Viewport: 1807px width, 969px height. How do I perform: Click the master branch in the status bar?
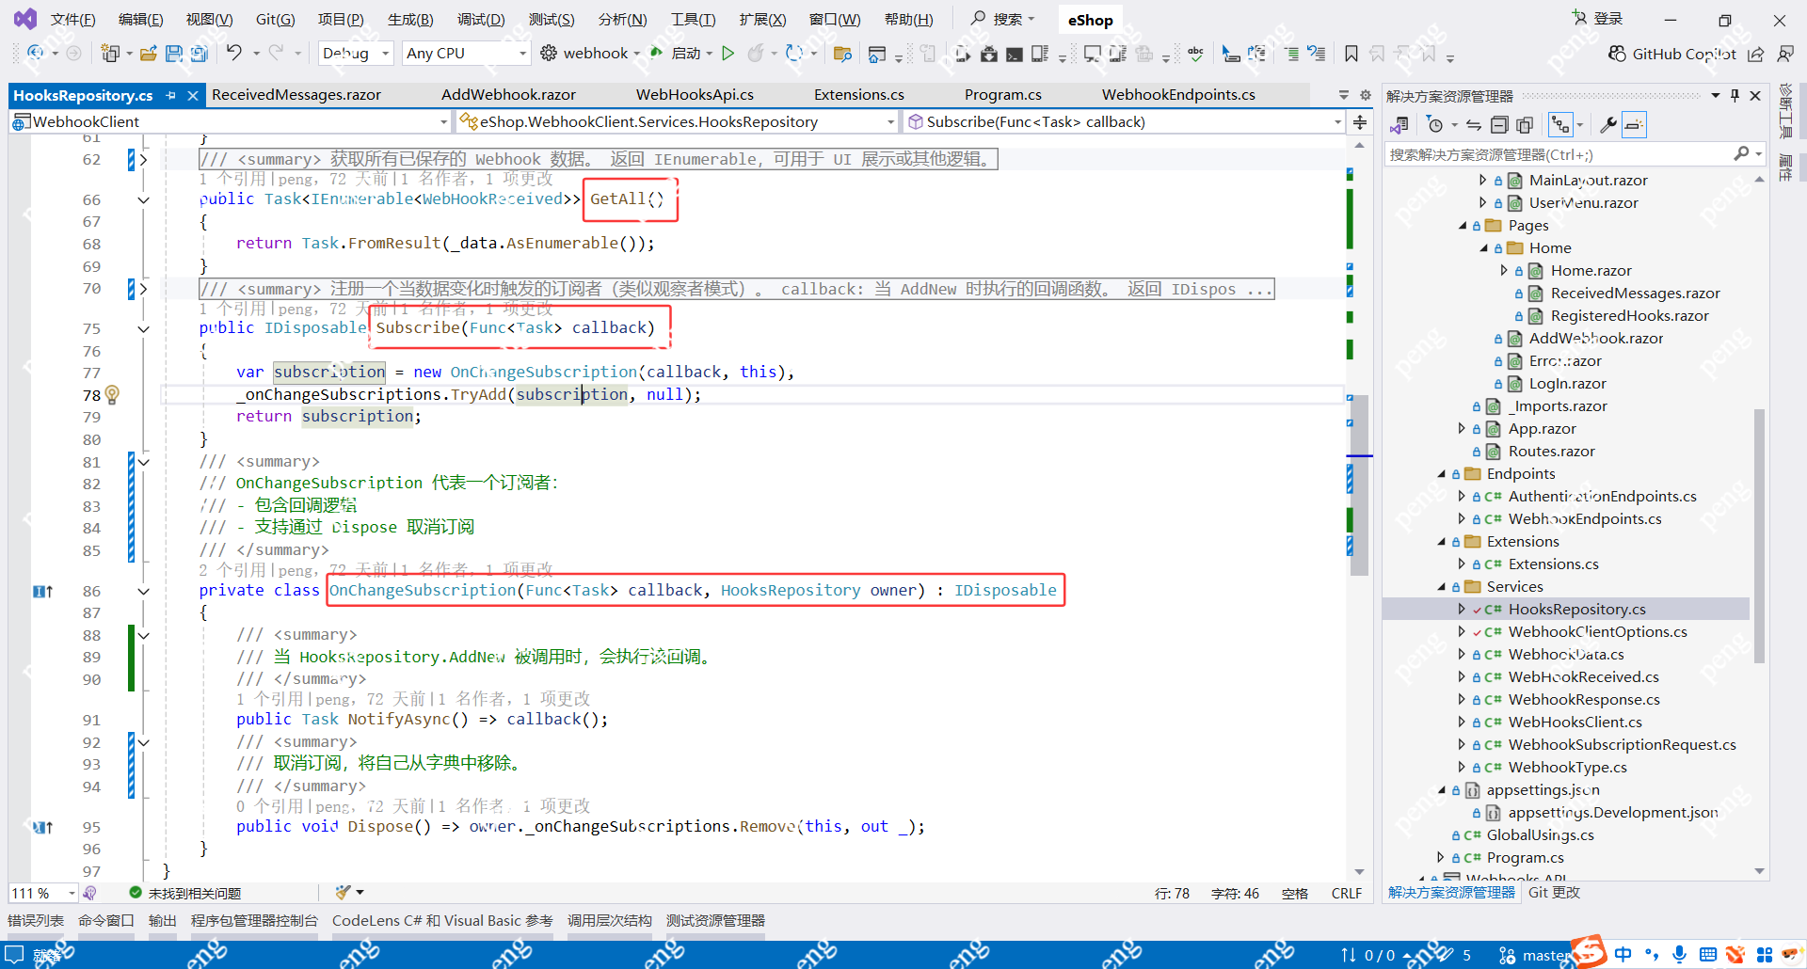1536,955
